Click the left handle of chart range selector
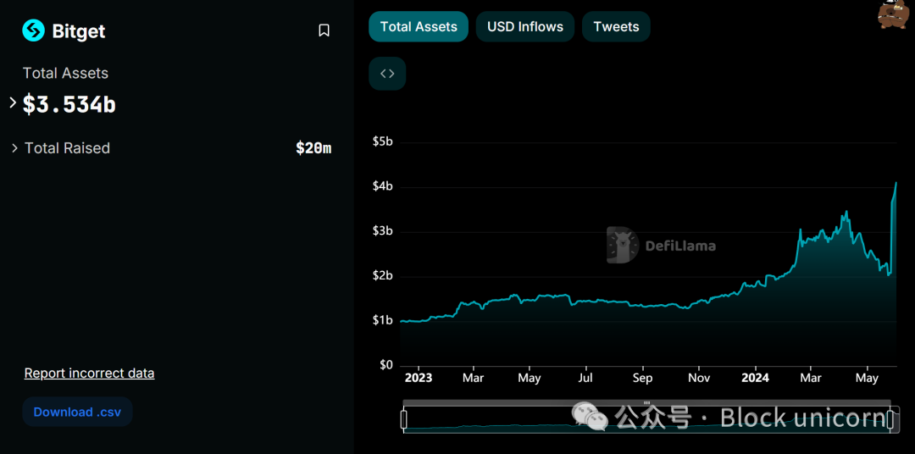Screen dimensions: 915x454 404,419
